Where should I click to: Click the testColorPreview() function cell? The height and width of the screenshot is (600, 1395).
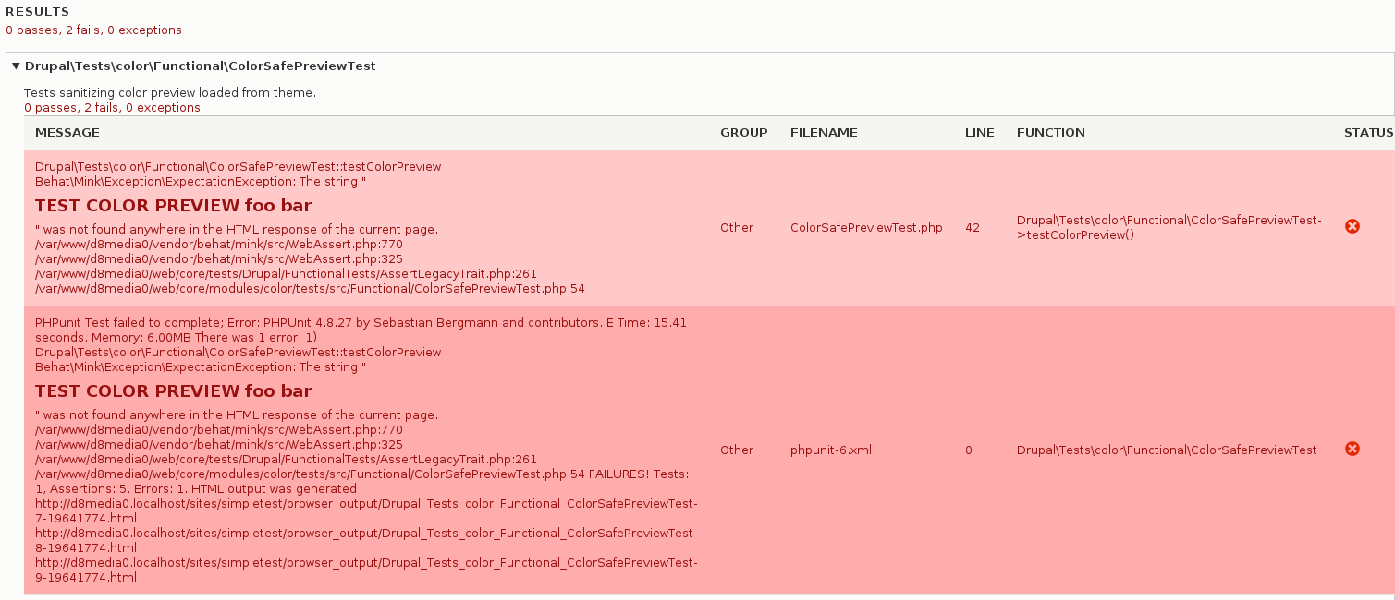(x=1169, y=227)
